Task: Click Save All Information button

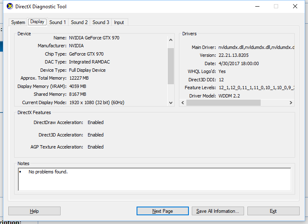Action: coord(218,211)
